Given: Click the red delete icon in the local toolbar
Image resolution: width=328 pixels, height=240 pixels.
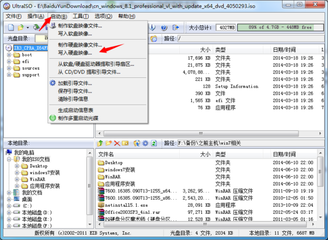Looking at the screenshot, I should click(116, 143).
